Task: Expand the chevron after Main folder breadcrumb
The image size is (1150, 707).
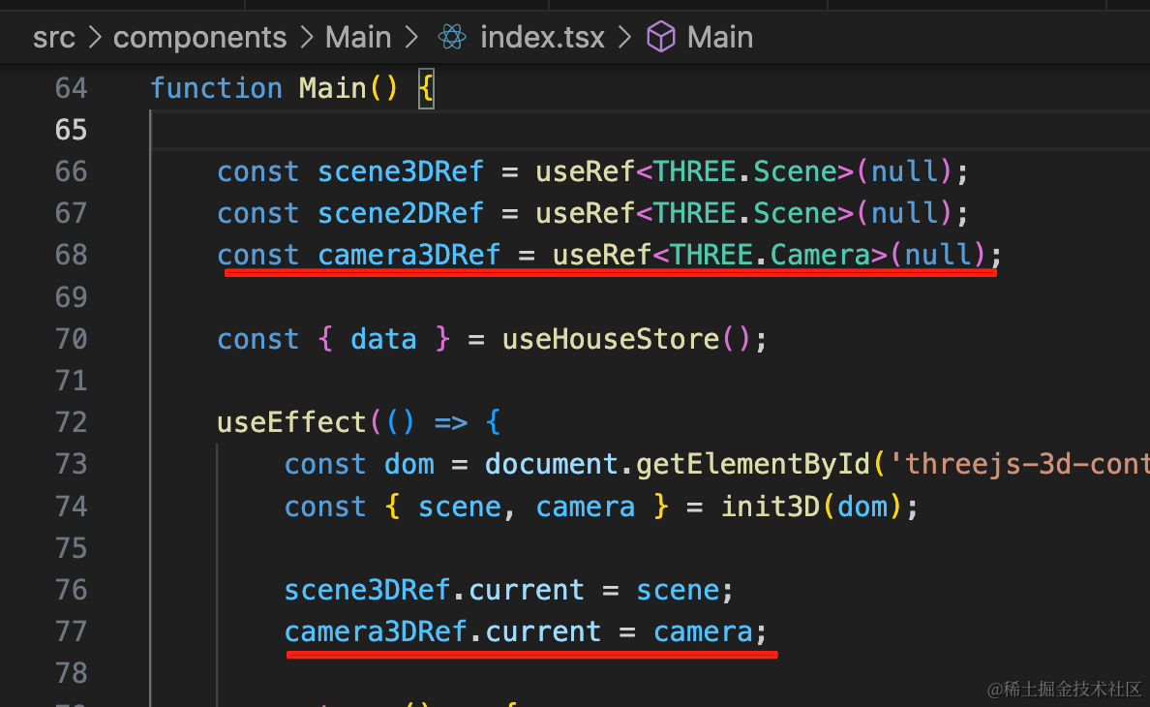Action: (411, 38)
